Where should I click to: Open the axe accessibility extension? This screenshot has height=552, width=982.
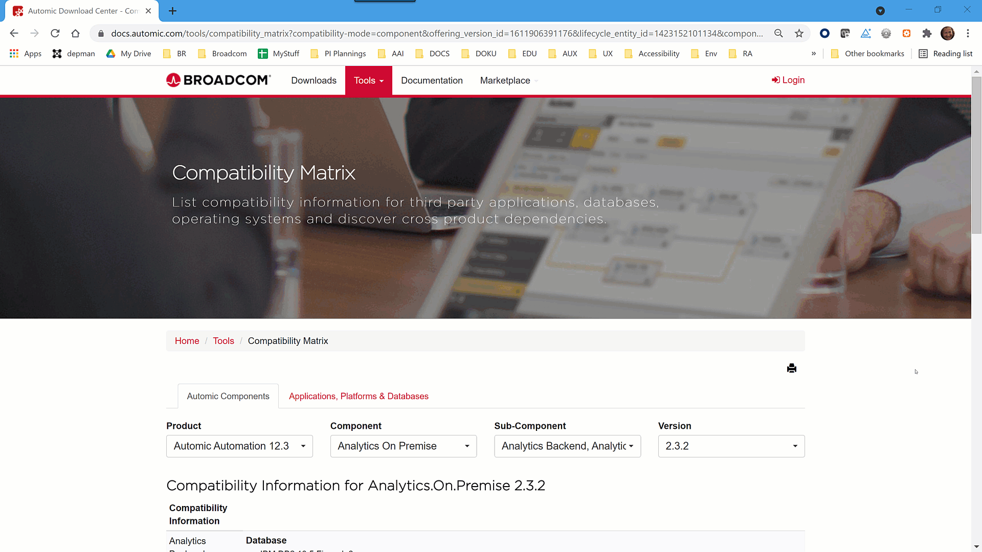point(866,33)
